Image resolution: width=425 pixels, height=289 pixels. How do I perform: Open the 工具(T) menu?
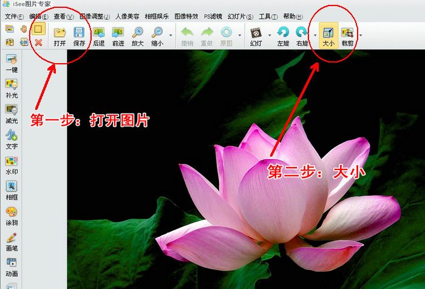(268, 16)
